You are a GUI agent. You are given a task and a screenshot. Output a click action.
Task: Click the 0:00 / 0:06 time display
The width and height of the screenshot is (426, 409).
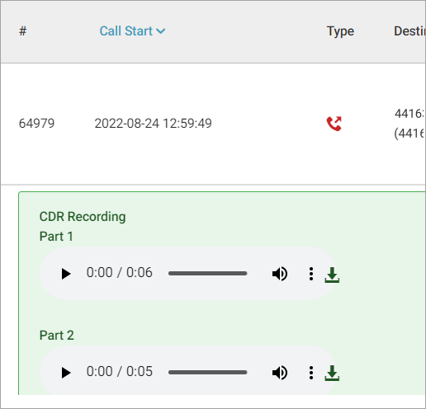click(x=120, y=273)
